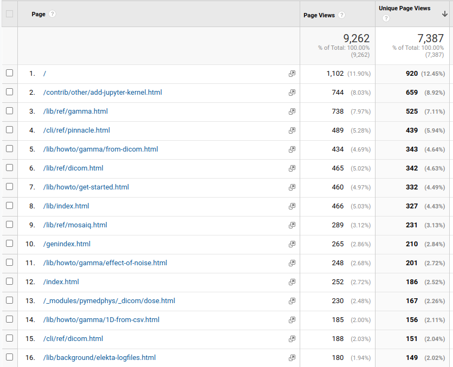453x367 pixels.
Task: Open /lib/howto/gamma/effect-of-noise.html link
Action: click(x=105, y=263)
